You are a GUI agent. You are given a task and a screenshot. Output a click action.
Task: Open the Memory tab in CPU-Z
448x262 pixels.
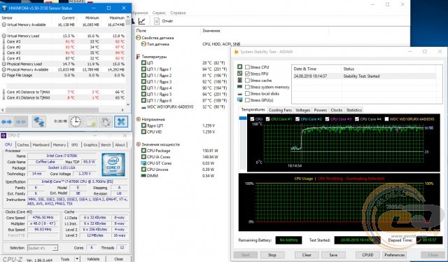[59, 145]
